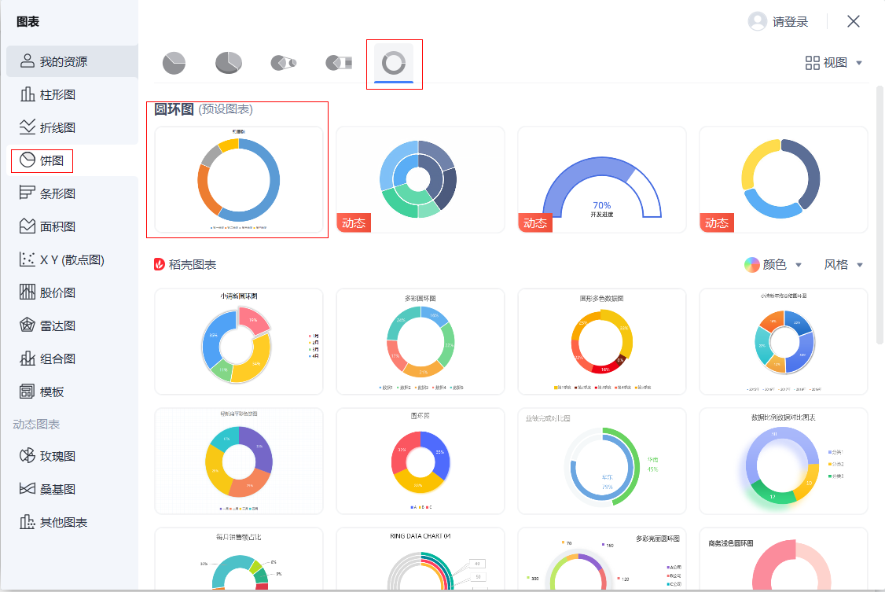Screen dimensions: 885x592
Task: Pick the 每月销售额占比 template
Action: coord(239,559)
